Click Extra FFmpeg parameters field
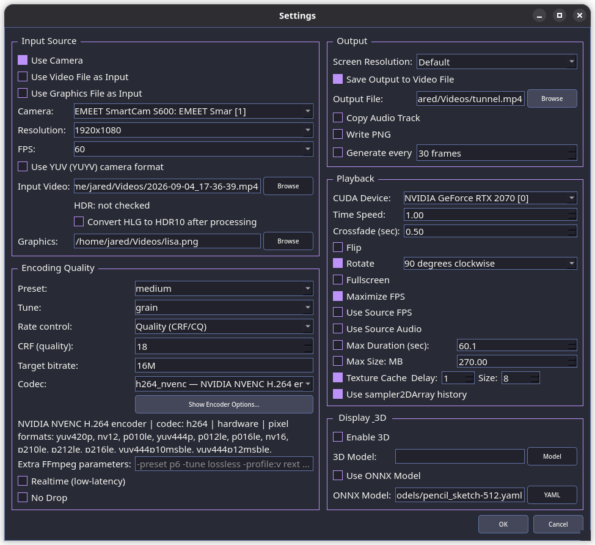Screen dimensions: 595x545 224,464
